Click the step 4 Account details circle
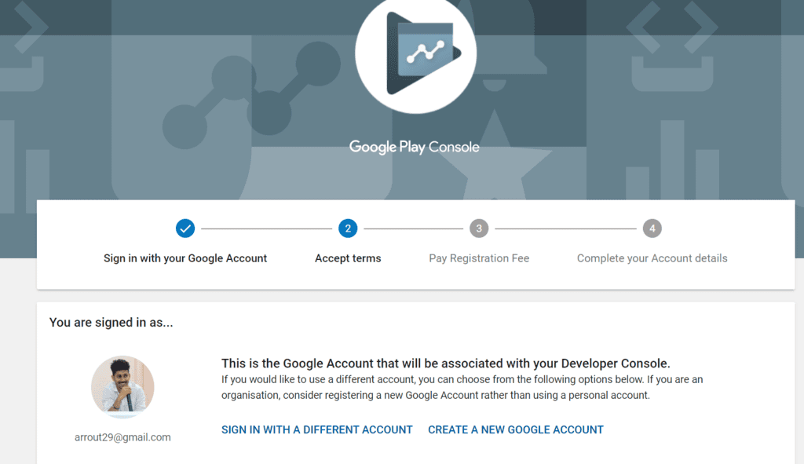 pyautogui.click(x=652, y=228)
